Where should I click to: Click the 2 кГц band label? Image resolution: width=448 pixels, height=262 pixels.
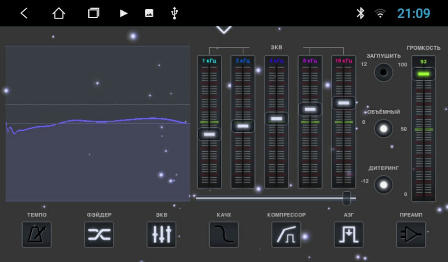point(243,60)
